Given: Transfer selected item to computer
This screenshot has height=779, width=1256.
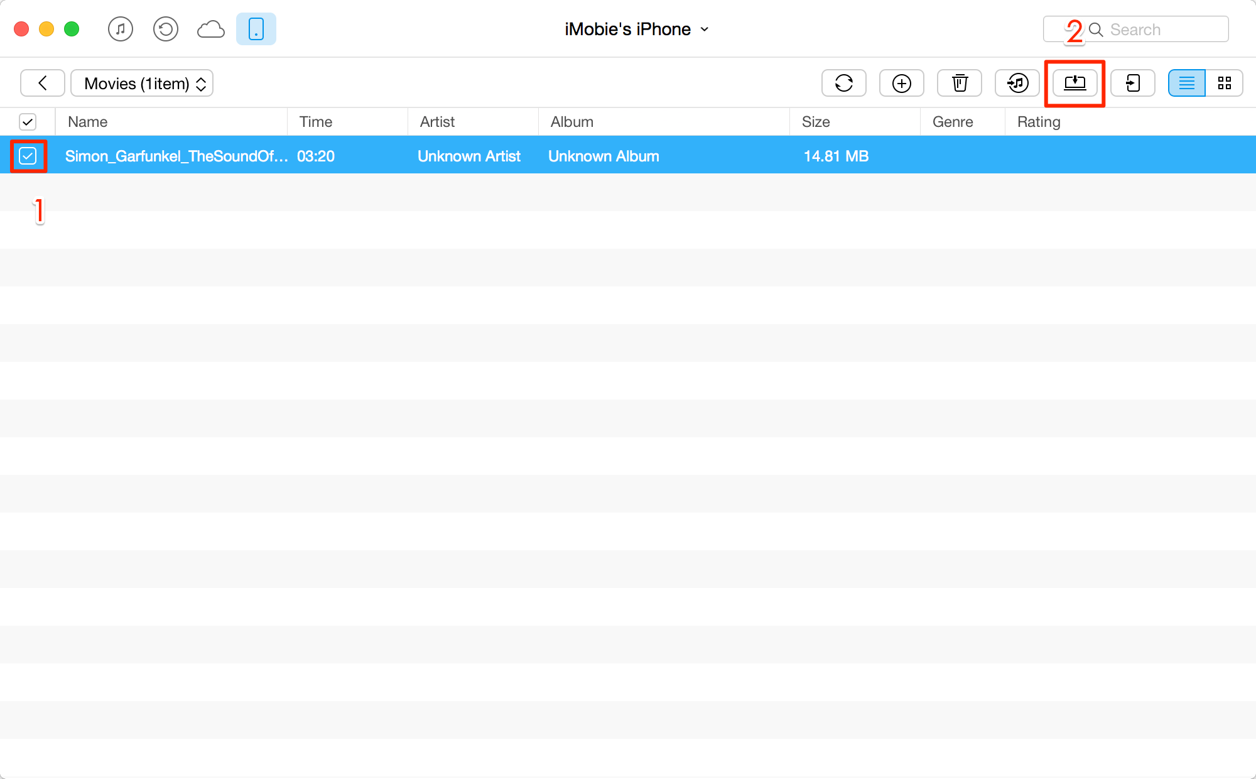Looking at the screenshot, I should pyautogui.click(x=1075, y=83).
